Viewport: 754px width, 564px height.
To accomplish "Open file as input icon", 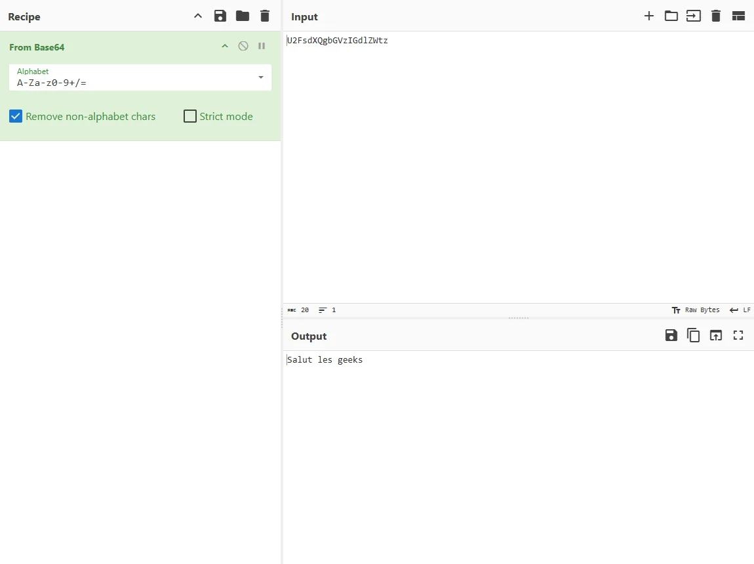I will tap(694, 16).
